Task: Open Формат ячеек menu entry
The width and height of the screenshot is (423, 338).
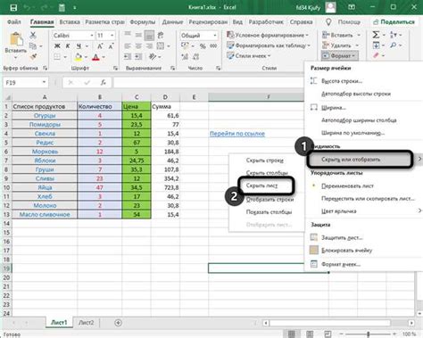Action: point(341,264)
